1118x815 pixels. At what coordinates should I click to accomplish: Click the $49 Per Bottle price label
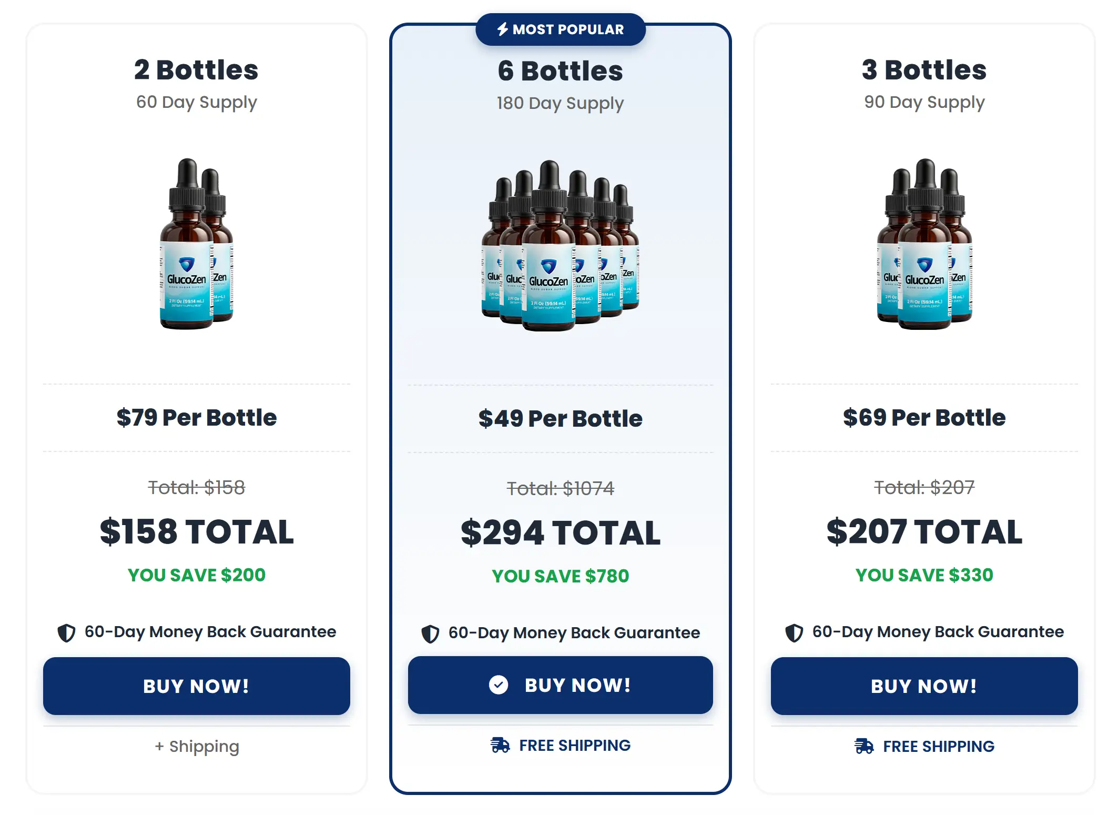tap(560, 418)
